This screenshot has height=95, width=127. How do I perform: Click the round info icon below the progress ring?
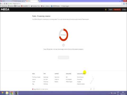[63, 45]
